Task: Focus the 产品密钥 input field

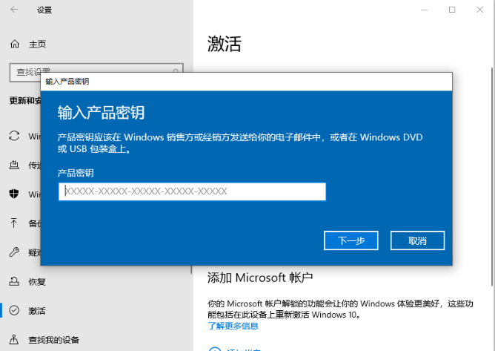Action: coord(192,191)
